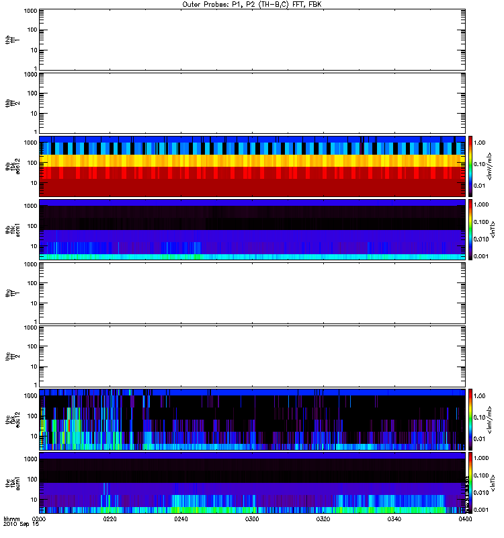Click the first thb fff empty panel's y-axis label
The height and width of the screenshot is (538, 504).
click(12, 40)
